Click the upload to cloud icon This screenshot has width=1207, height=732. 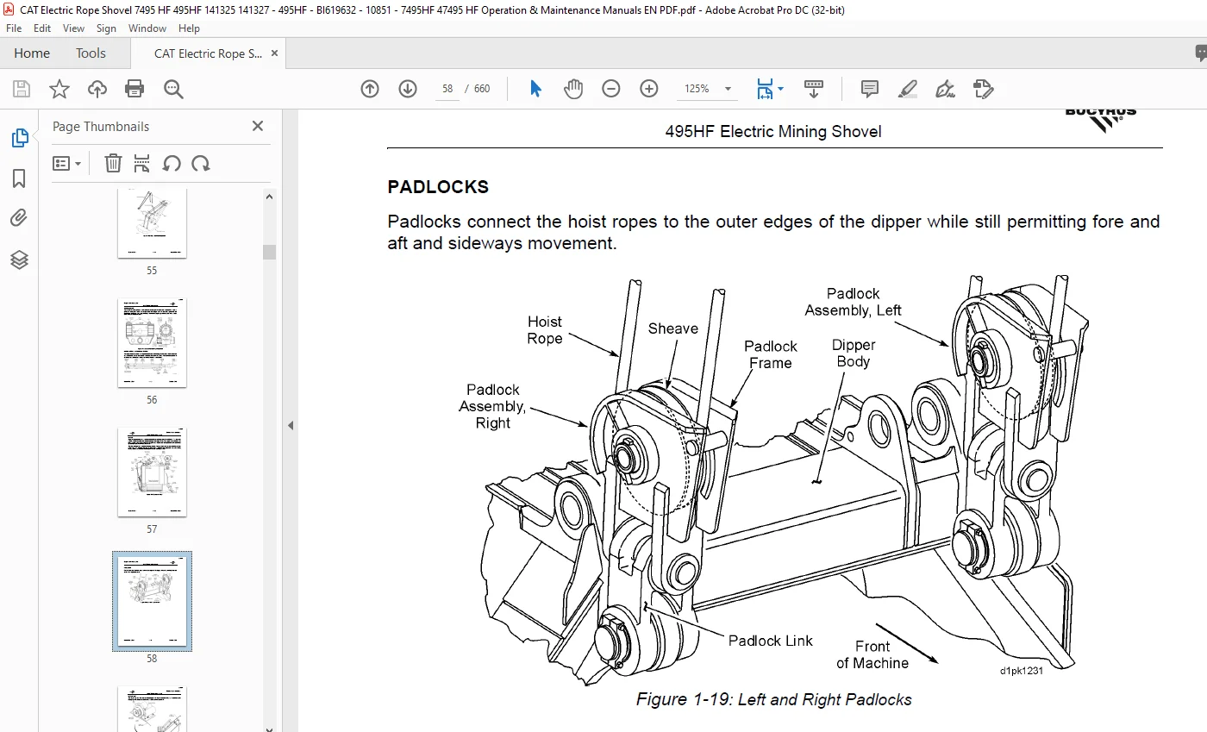click(x=97, y=89)
